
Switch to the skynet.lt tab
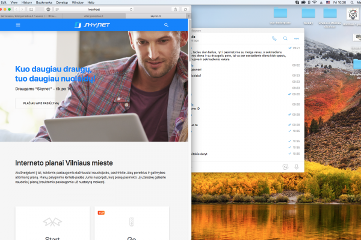pos(156,16)
